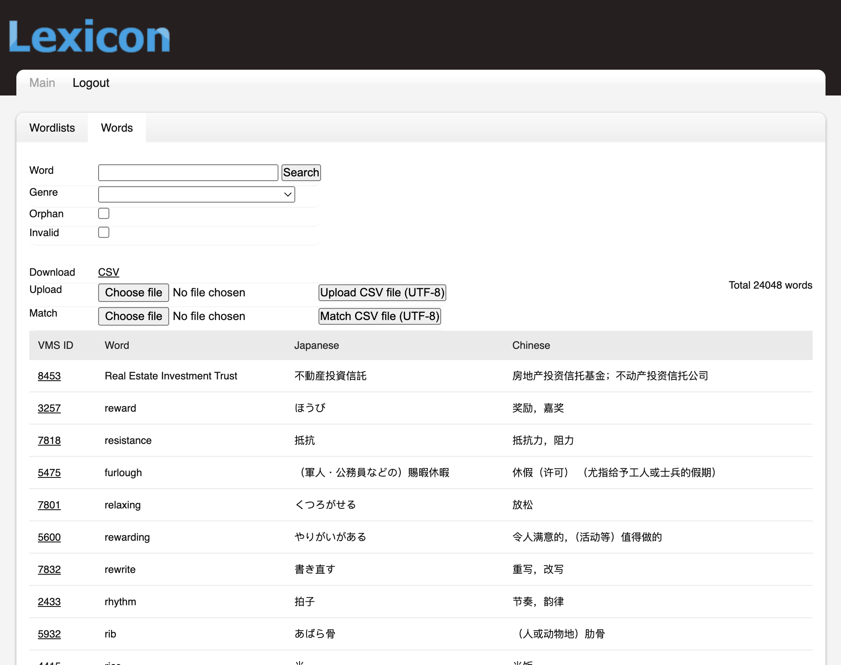
Task: Open VMS ID 8453 entry
Action: click(x=49, y=376)
